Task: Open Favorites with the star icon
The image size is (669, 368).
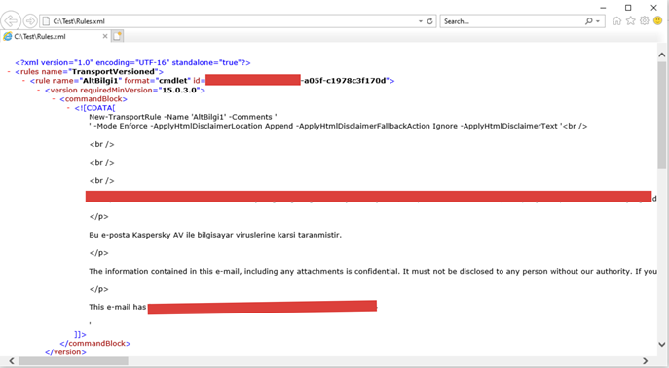Action: click(631, 20)
